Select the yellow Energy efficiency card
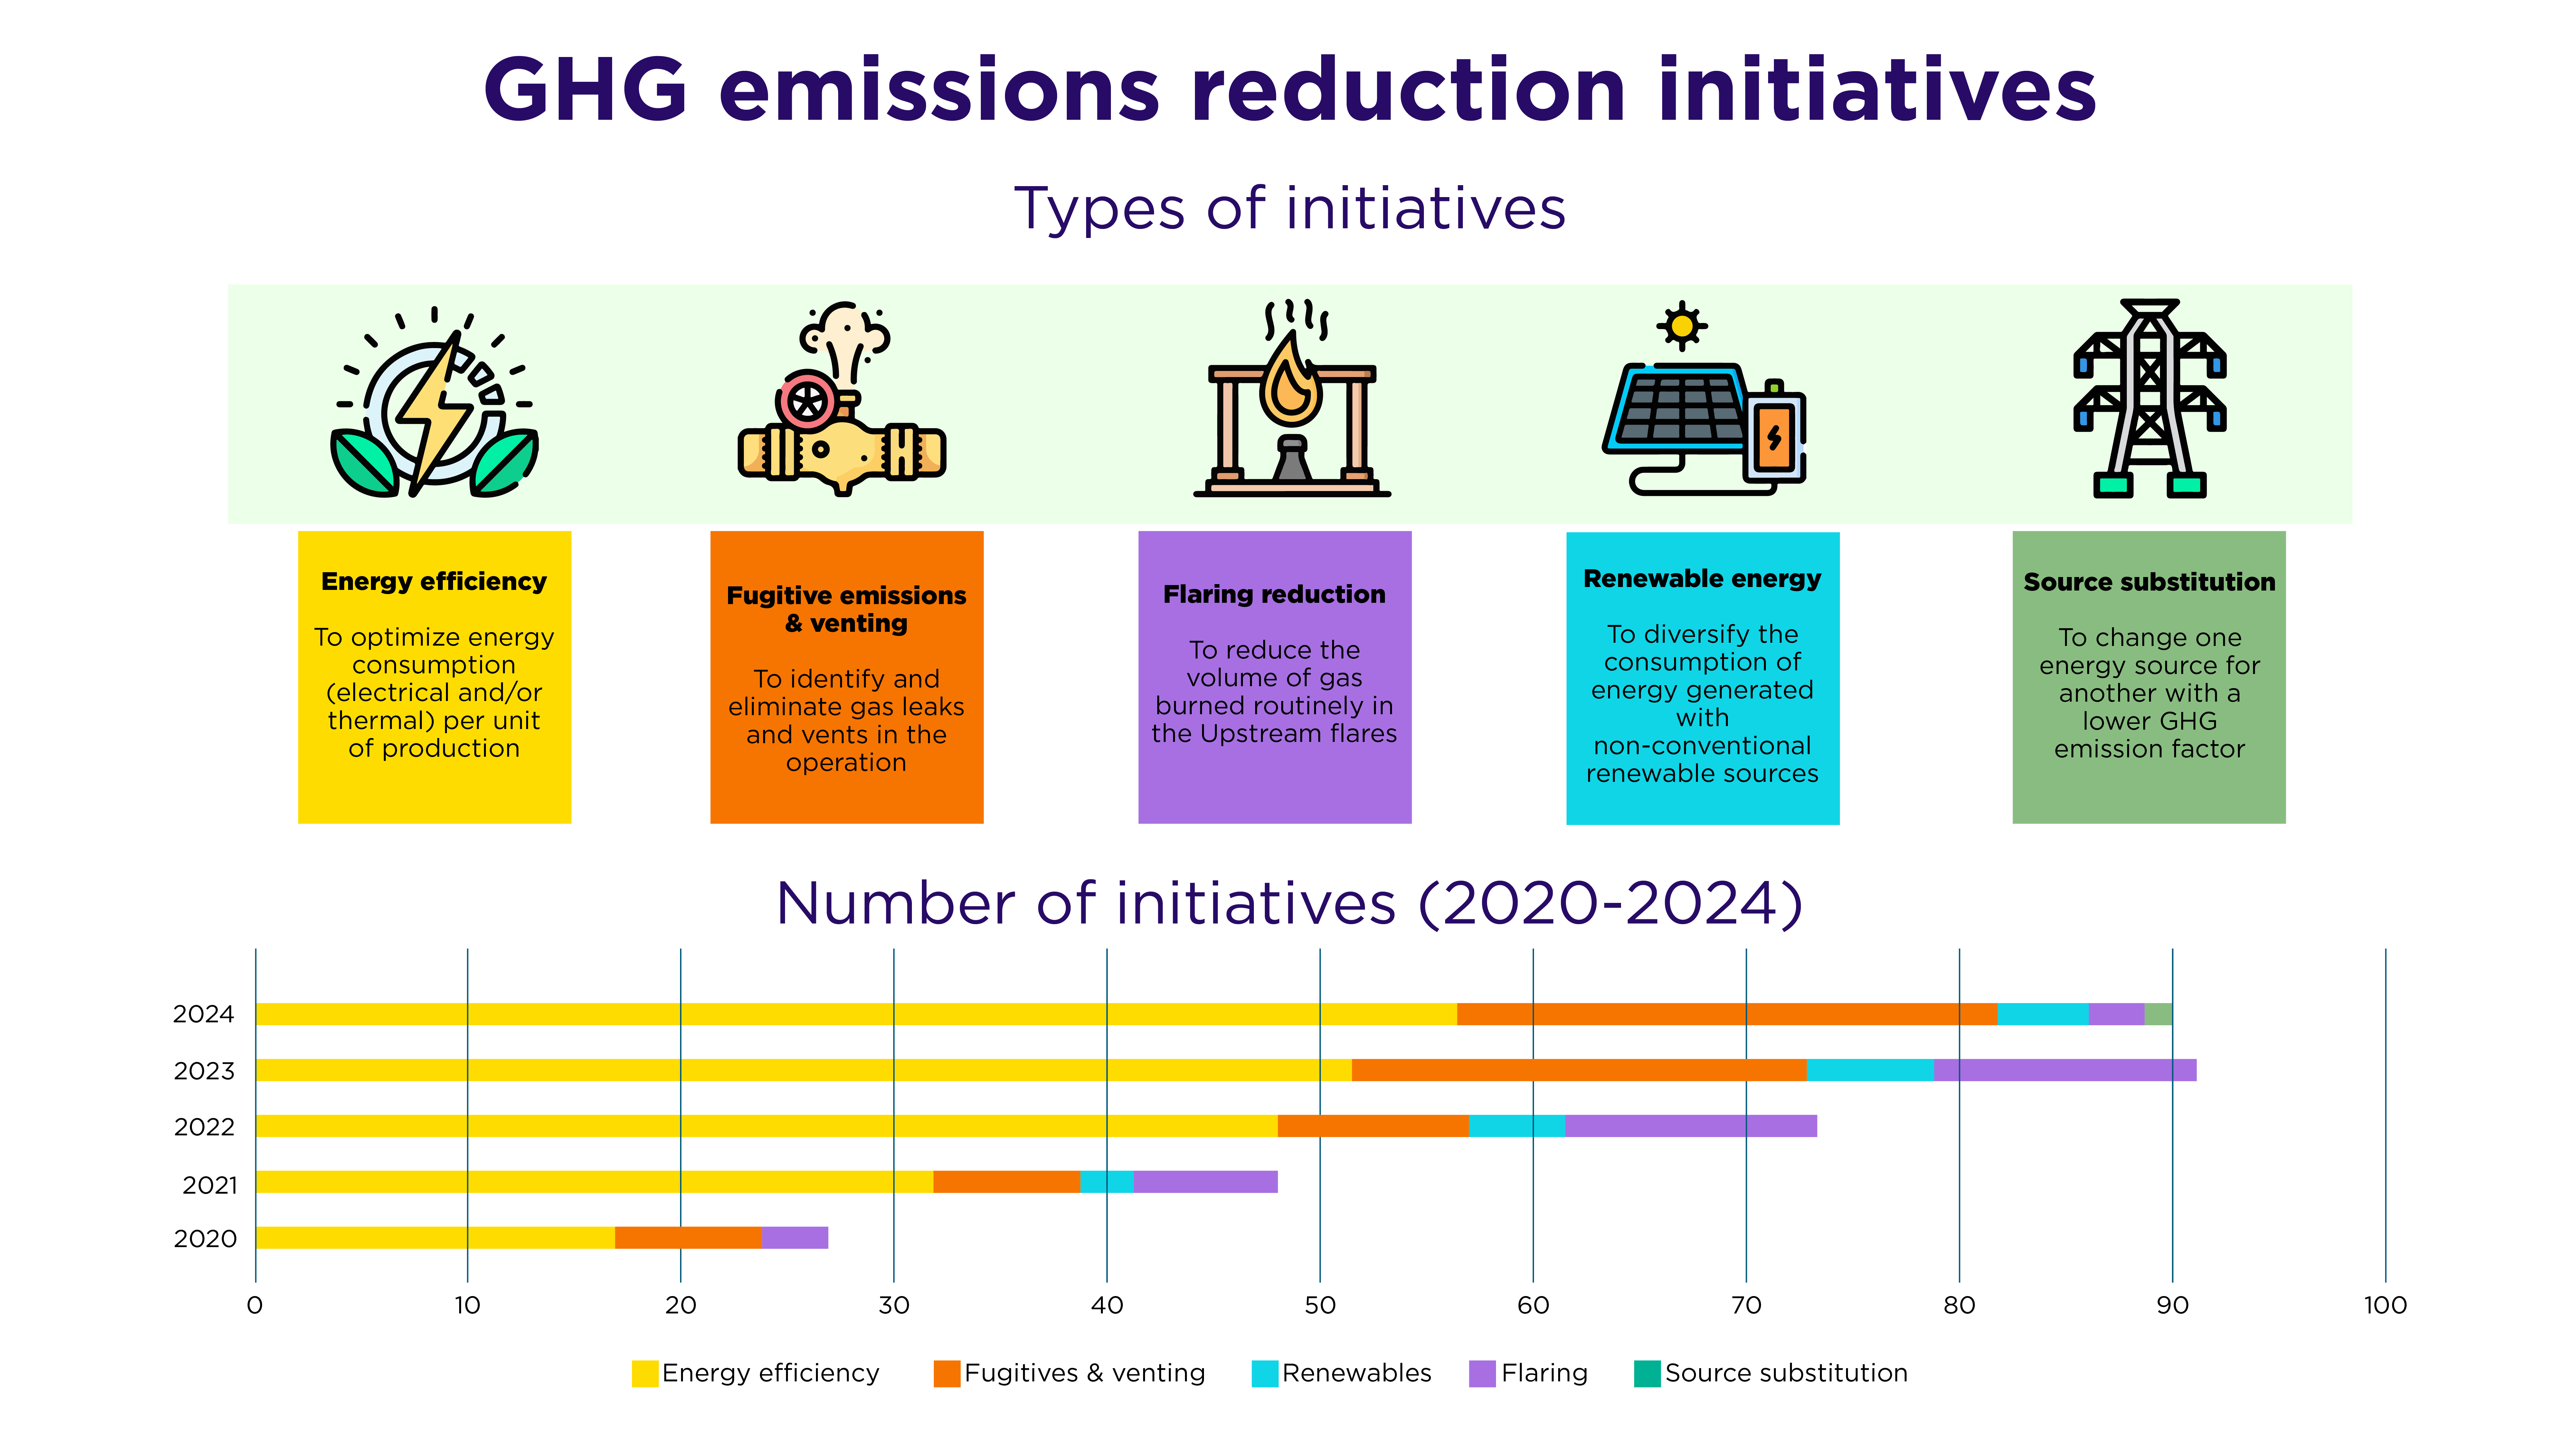 click(x=435, y=677)
